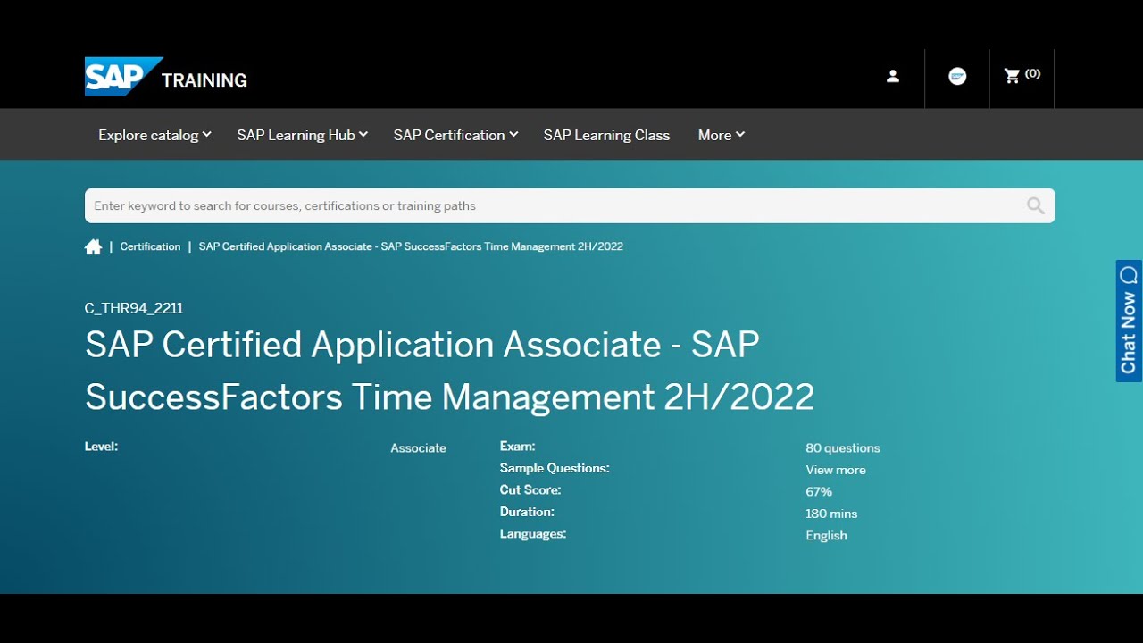Open the Chat Now side tab
1143x643 pixels.
[1129, 321]
